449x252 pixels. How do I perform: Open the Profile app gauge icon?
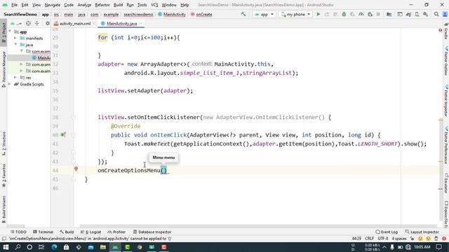coord(361,14)
